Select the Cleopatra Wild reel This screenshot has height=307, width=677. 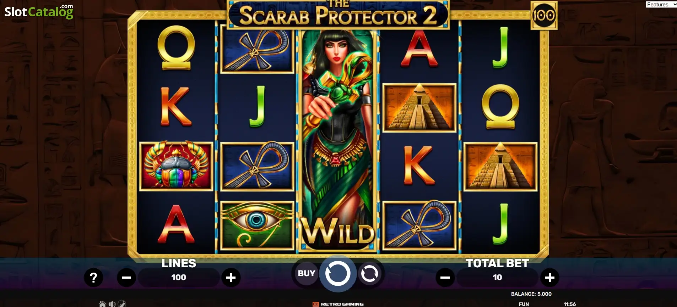pyautogui.click(x=338, y=141)
